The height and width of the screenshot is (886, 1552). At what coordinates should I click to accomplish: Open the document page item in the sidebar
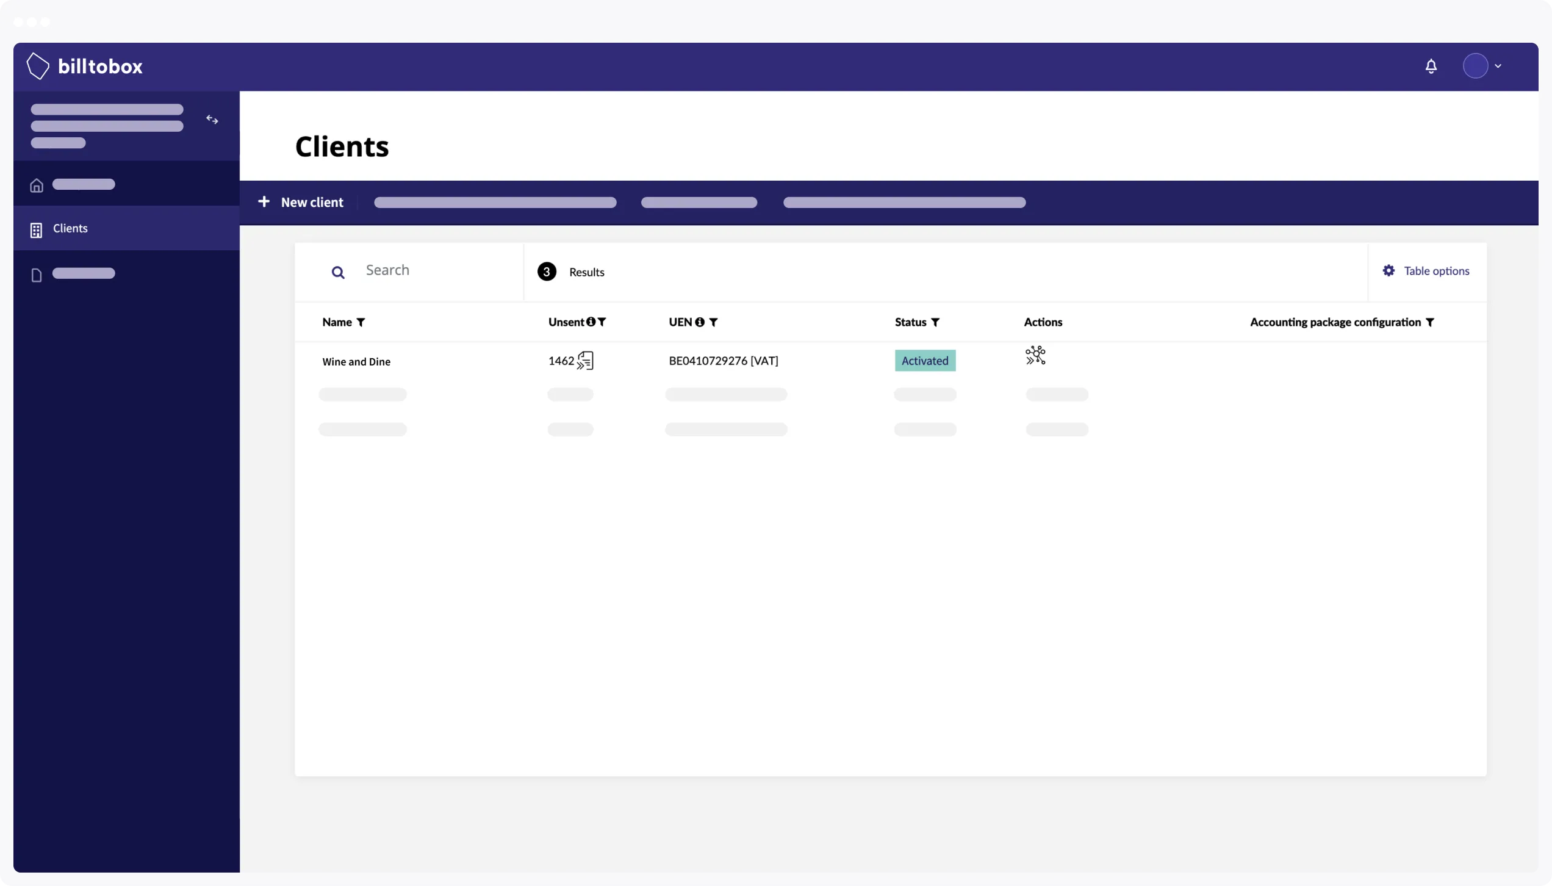click(37, 275)
